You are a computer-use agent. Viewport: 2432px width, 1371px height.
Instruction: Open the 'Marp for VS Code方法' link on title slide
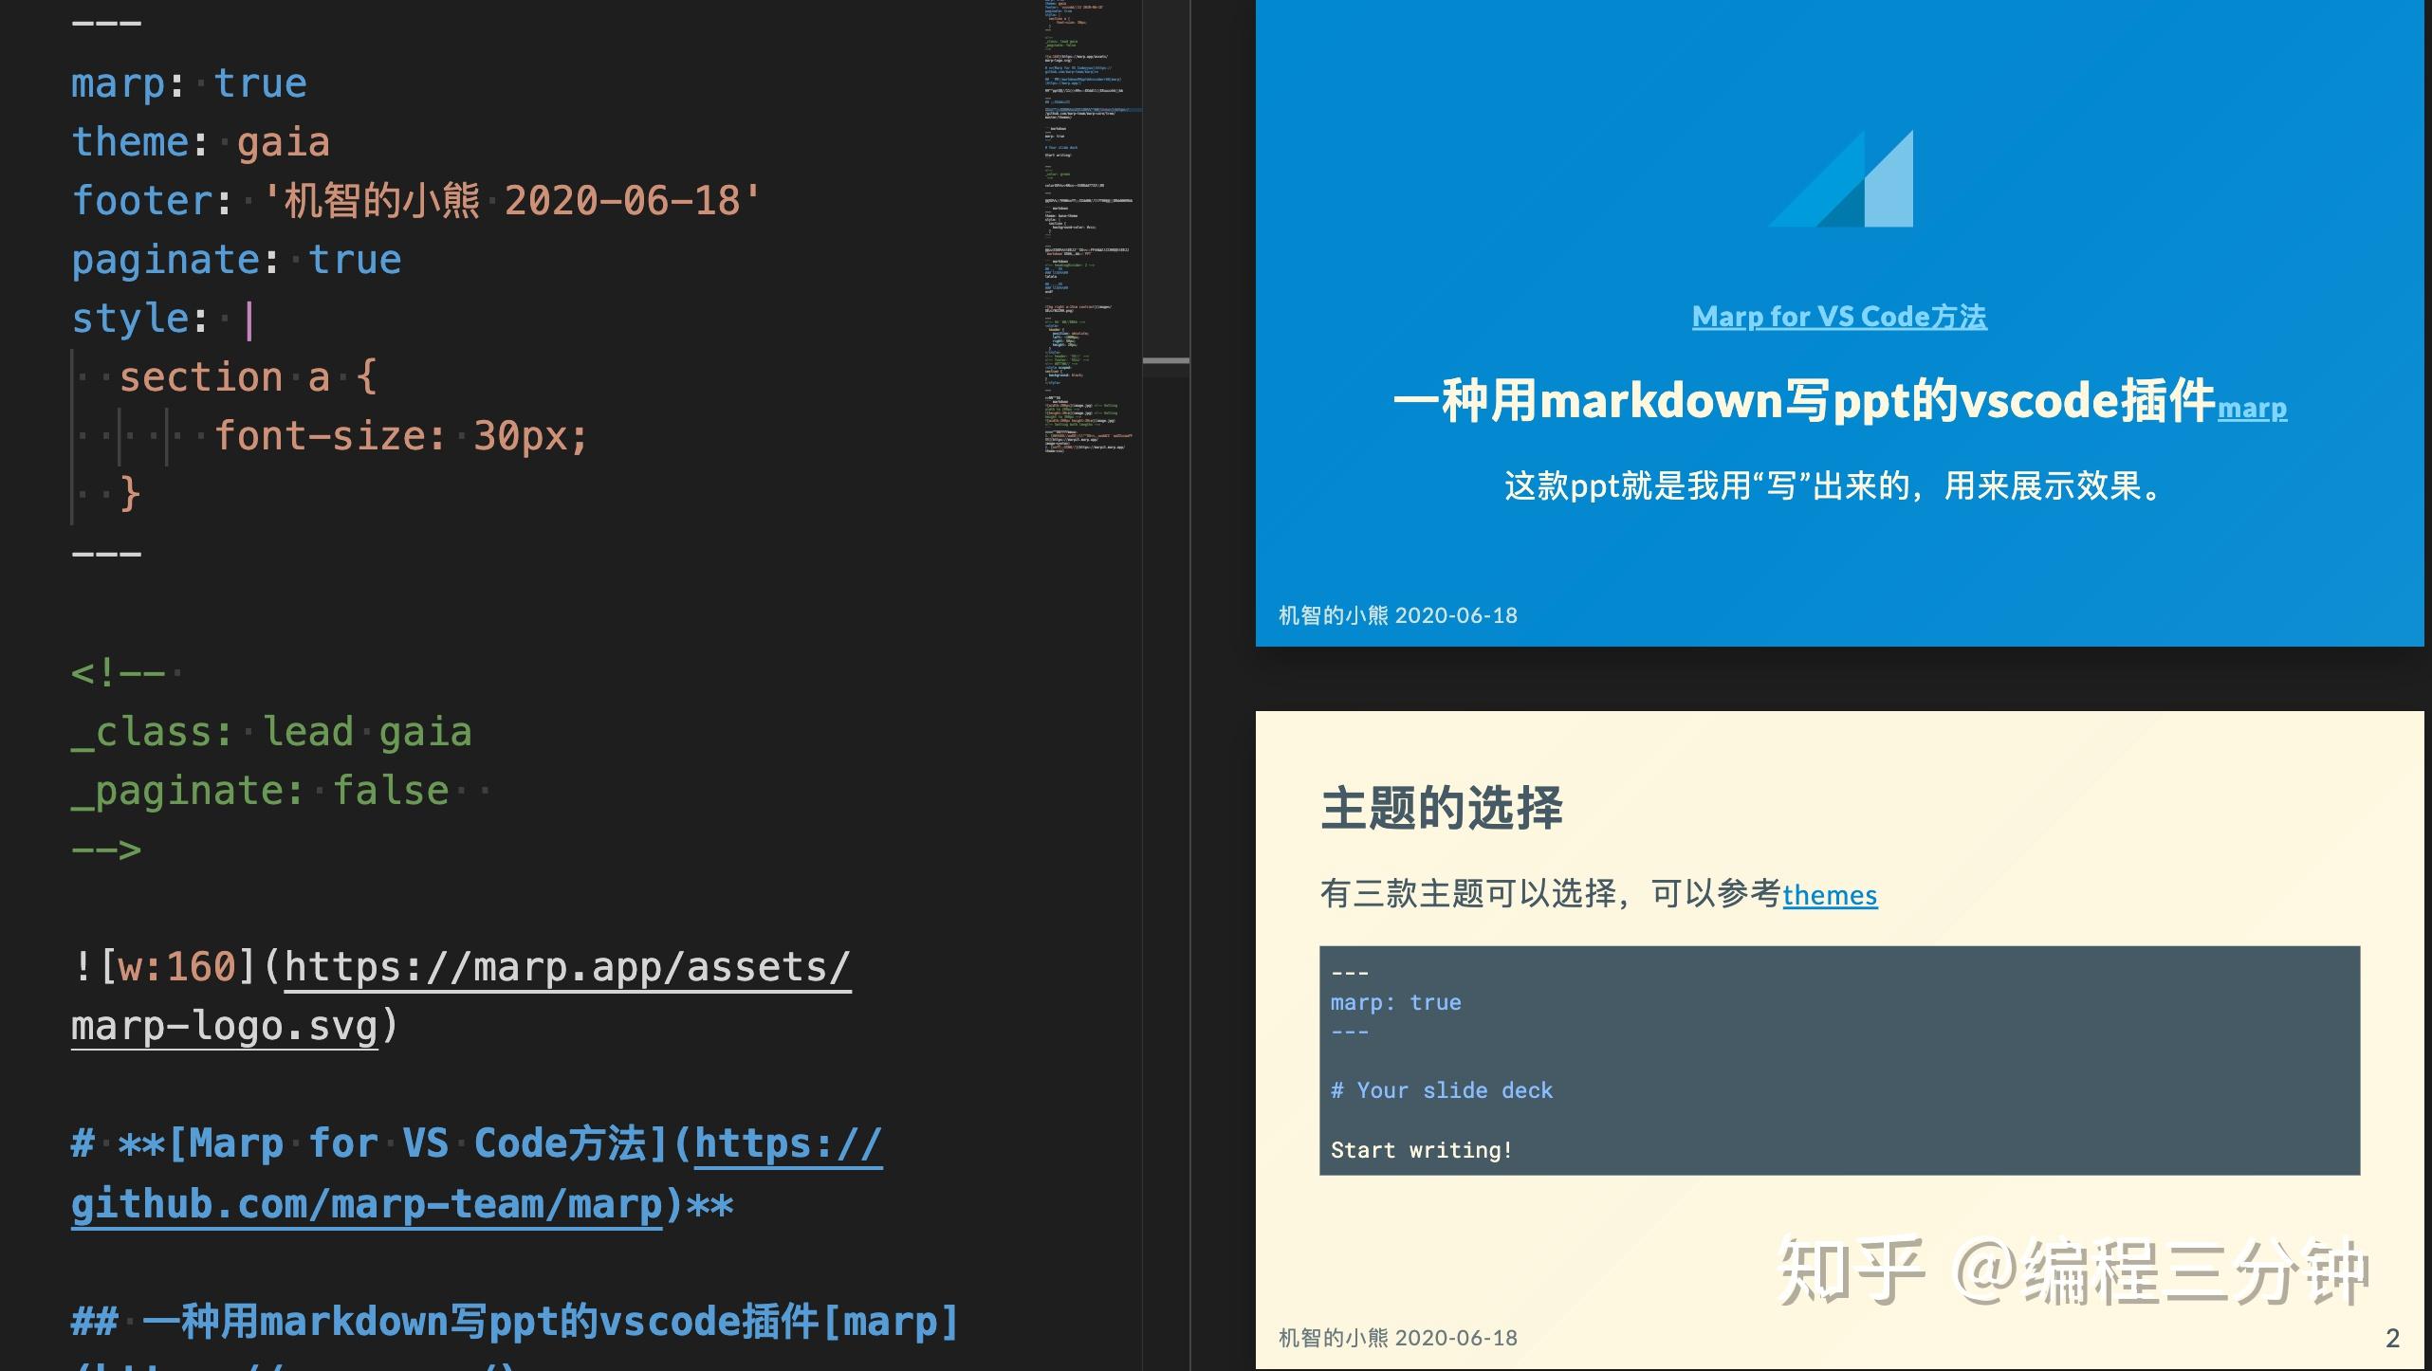coord(1839,316)
